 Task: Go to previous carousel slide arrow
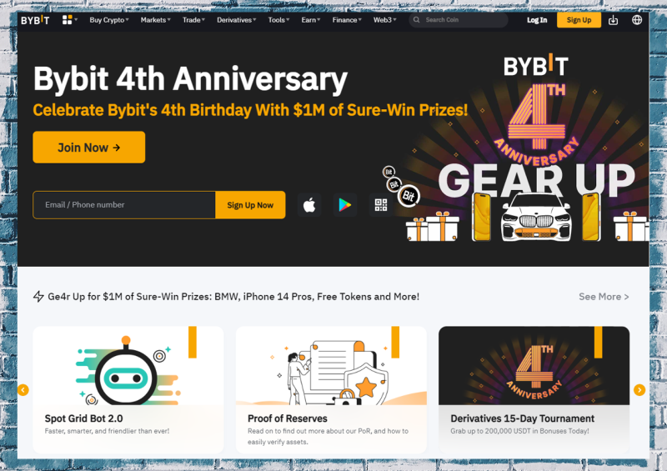click(x=23, y=390)
